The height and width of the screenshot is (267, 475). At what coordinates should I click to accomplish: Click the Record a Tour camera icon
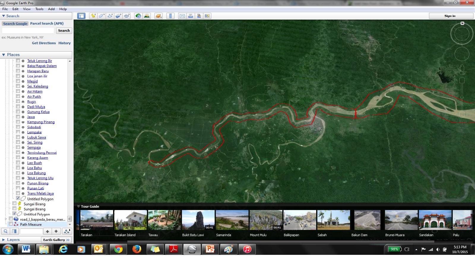point(127,16)
